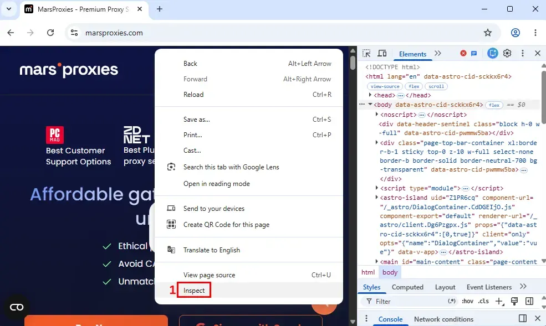The width and height of the screenshot is (546, 326).
Task: Click the Send to your devices icon
Action: 171,208
